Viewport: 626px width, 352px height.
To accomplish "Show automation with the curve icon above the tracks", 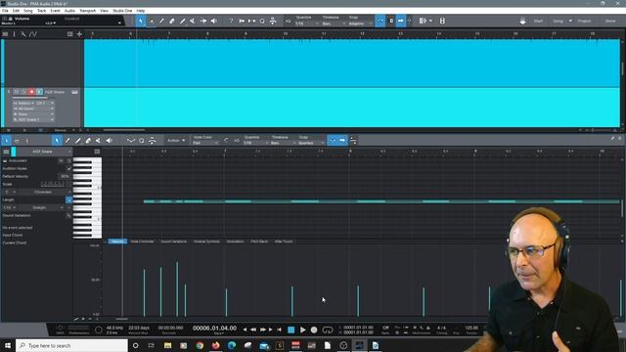I will point(33,34).
